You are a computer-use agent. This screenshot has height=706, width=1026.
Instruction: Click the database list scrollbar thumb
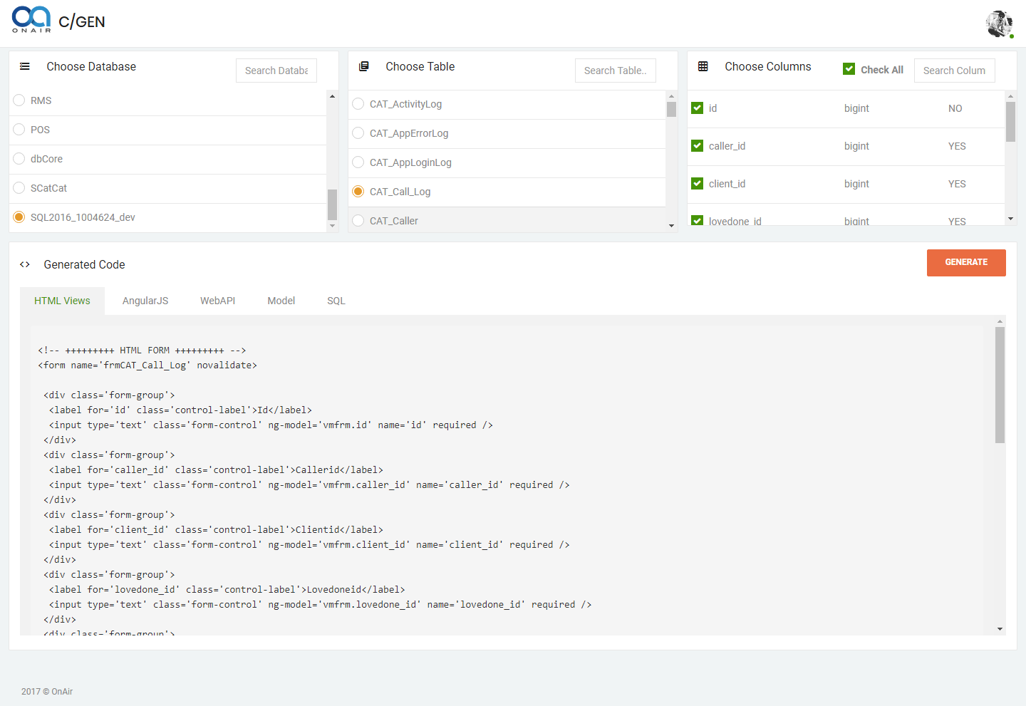tap(332, 204)
